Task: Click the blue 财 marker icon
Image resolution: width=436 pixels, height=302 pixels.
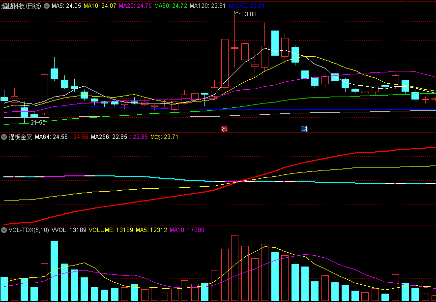Action: 304,129
